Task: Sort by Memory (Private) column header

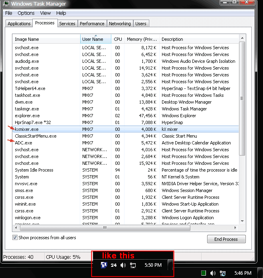Action: pos(142,39)
